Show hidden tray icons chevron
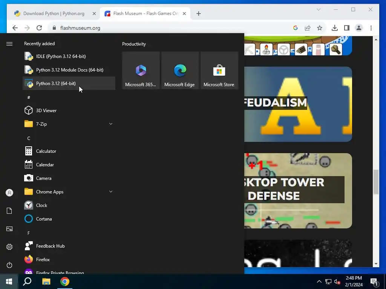 click(319, 281)
